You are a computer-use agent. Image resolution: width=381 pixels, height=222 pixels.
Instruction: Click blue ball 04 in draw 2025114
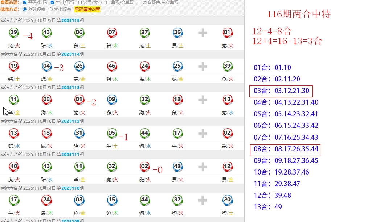46,66
